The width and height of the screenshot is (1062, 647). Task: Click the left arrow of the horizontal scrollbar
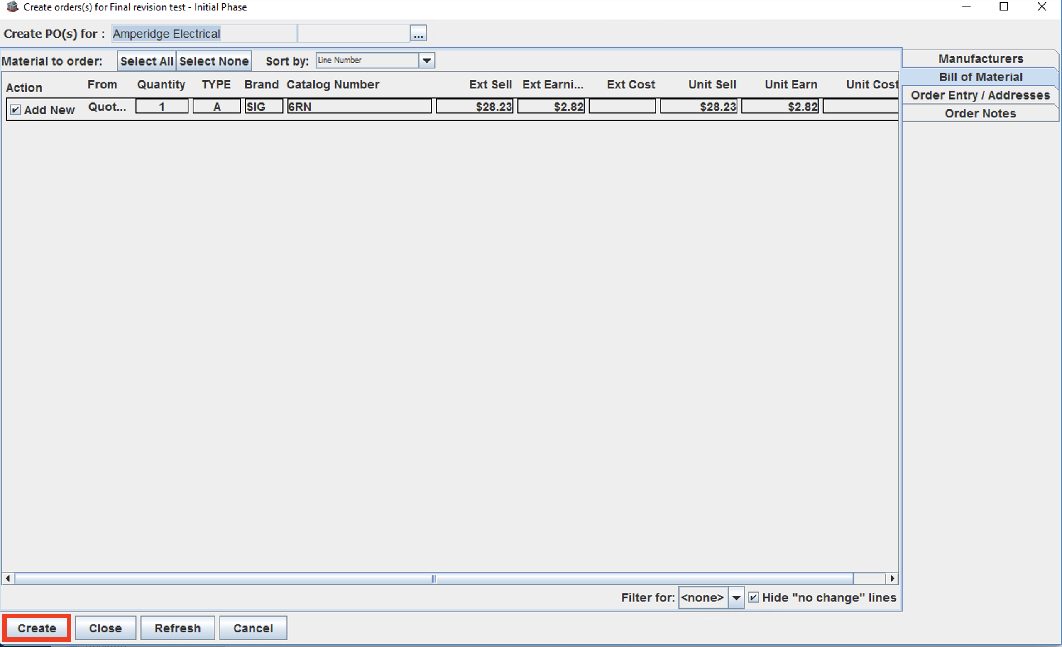pos(7,579)
